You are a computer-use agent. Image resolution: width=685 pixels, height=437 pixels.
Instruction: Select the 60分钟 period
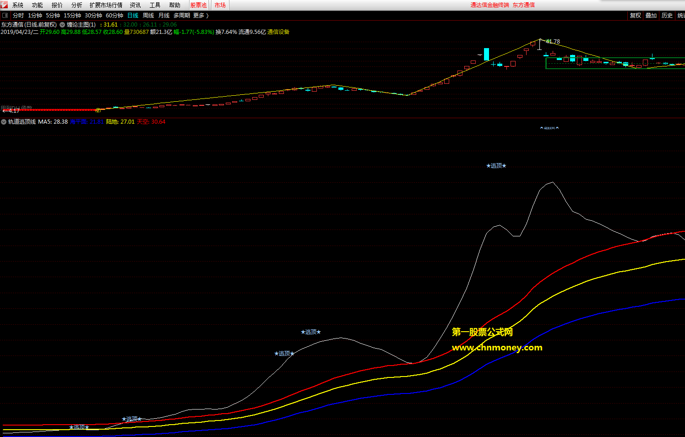click(x=114, y=16)
